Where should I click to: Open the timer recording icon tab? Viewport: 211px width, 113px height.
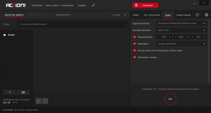(x=197, y=15)
